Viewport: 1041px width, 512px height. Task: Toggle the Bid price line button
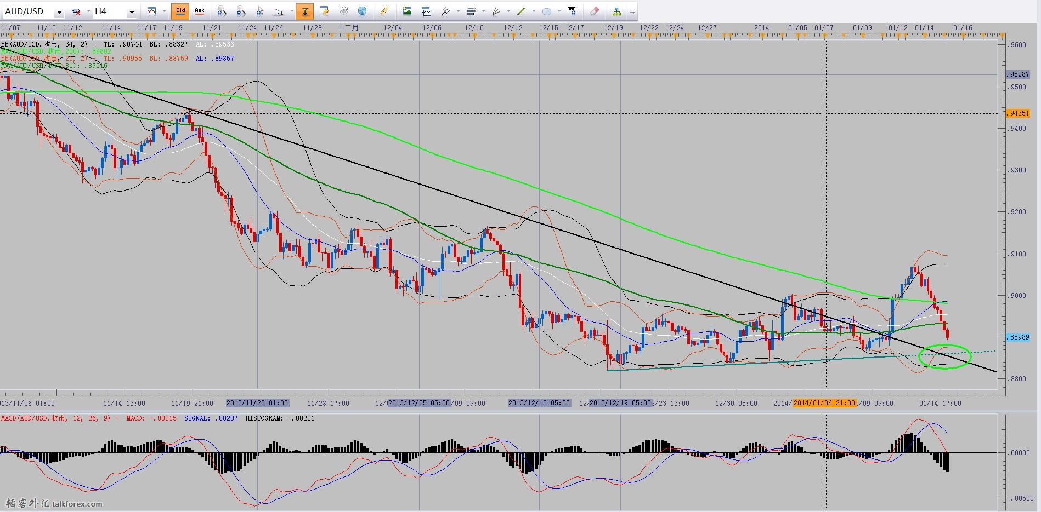click(x=180, y=11)
